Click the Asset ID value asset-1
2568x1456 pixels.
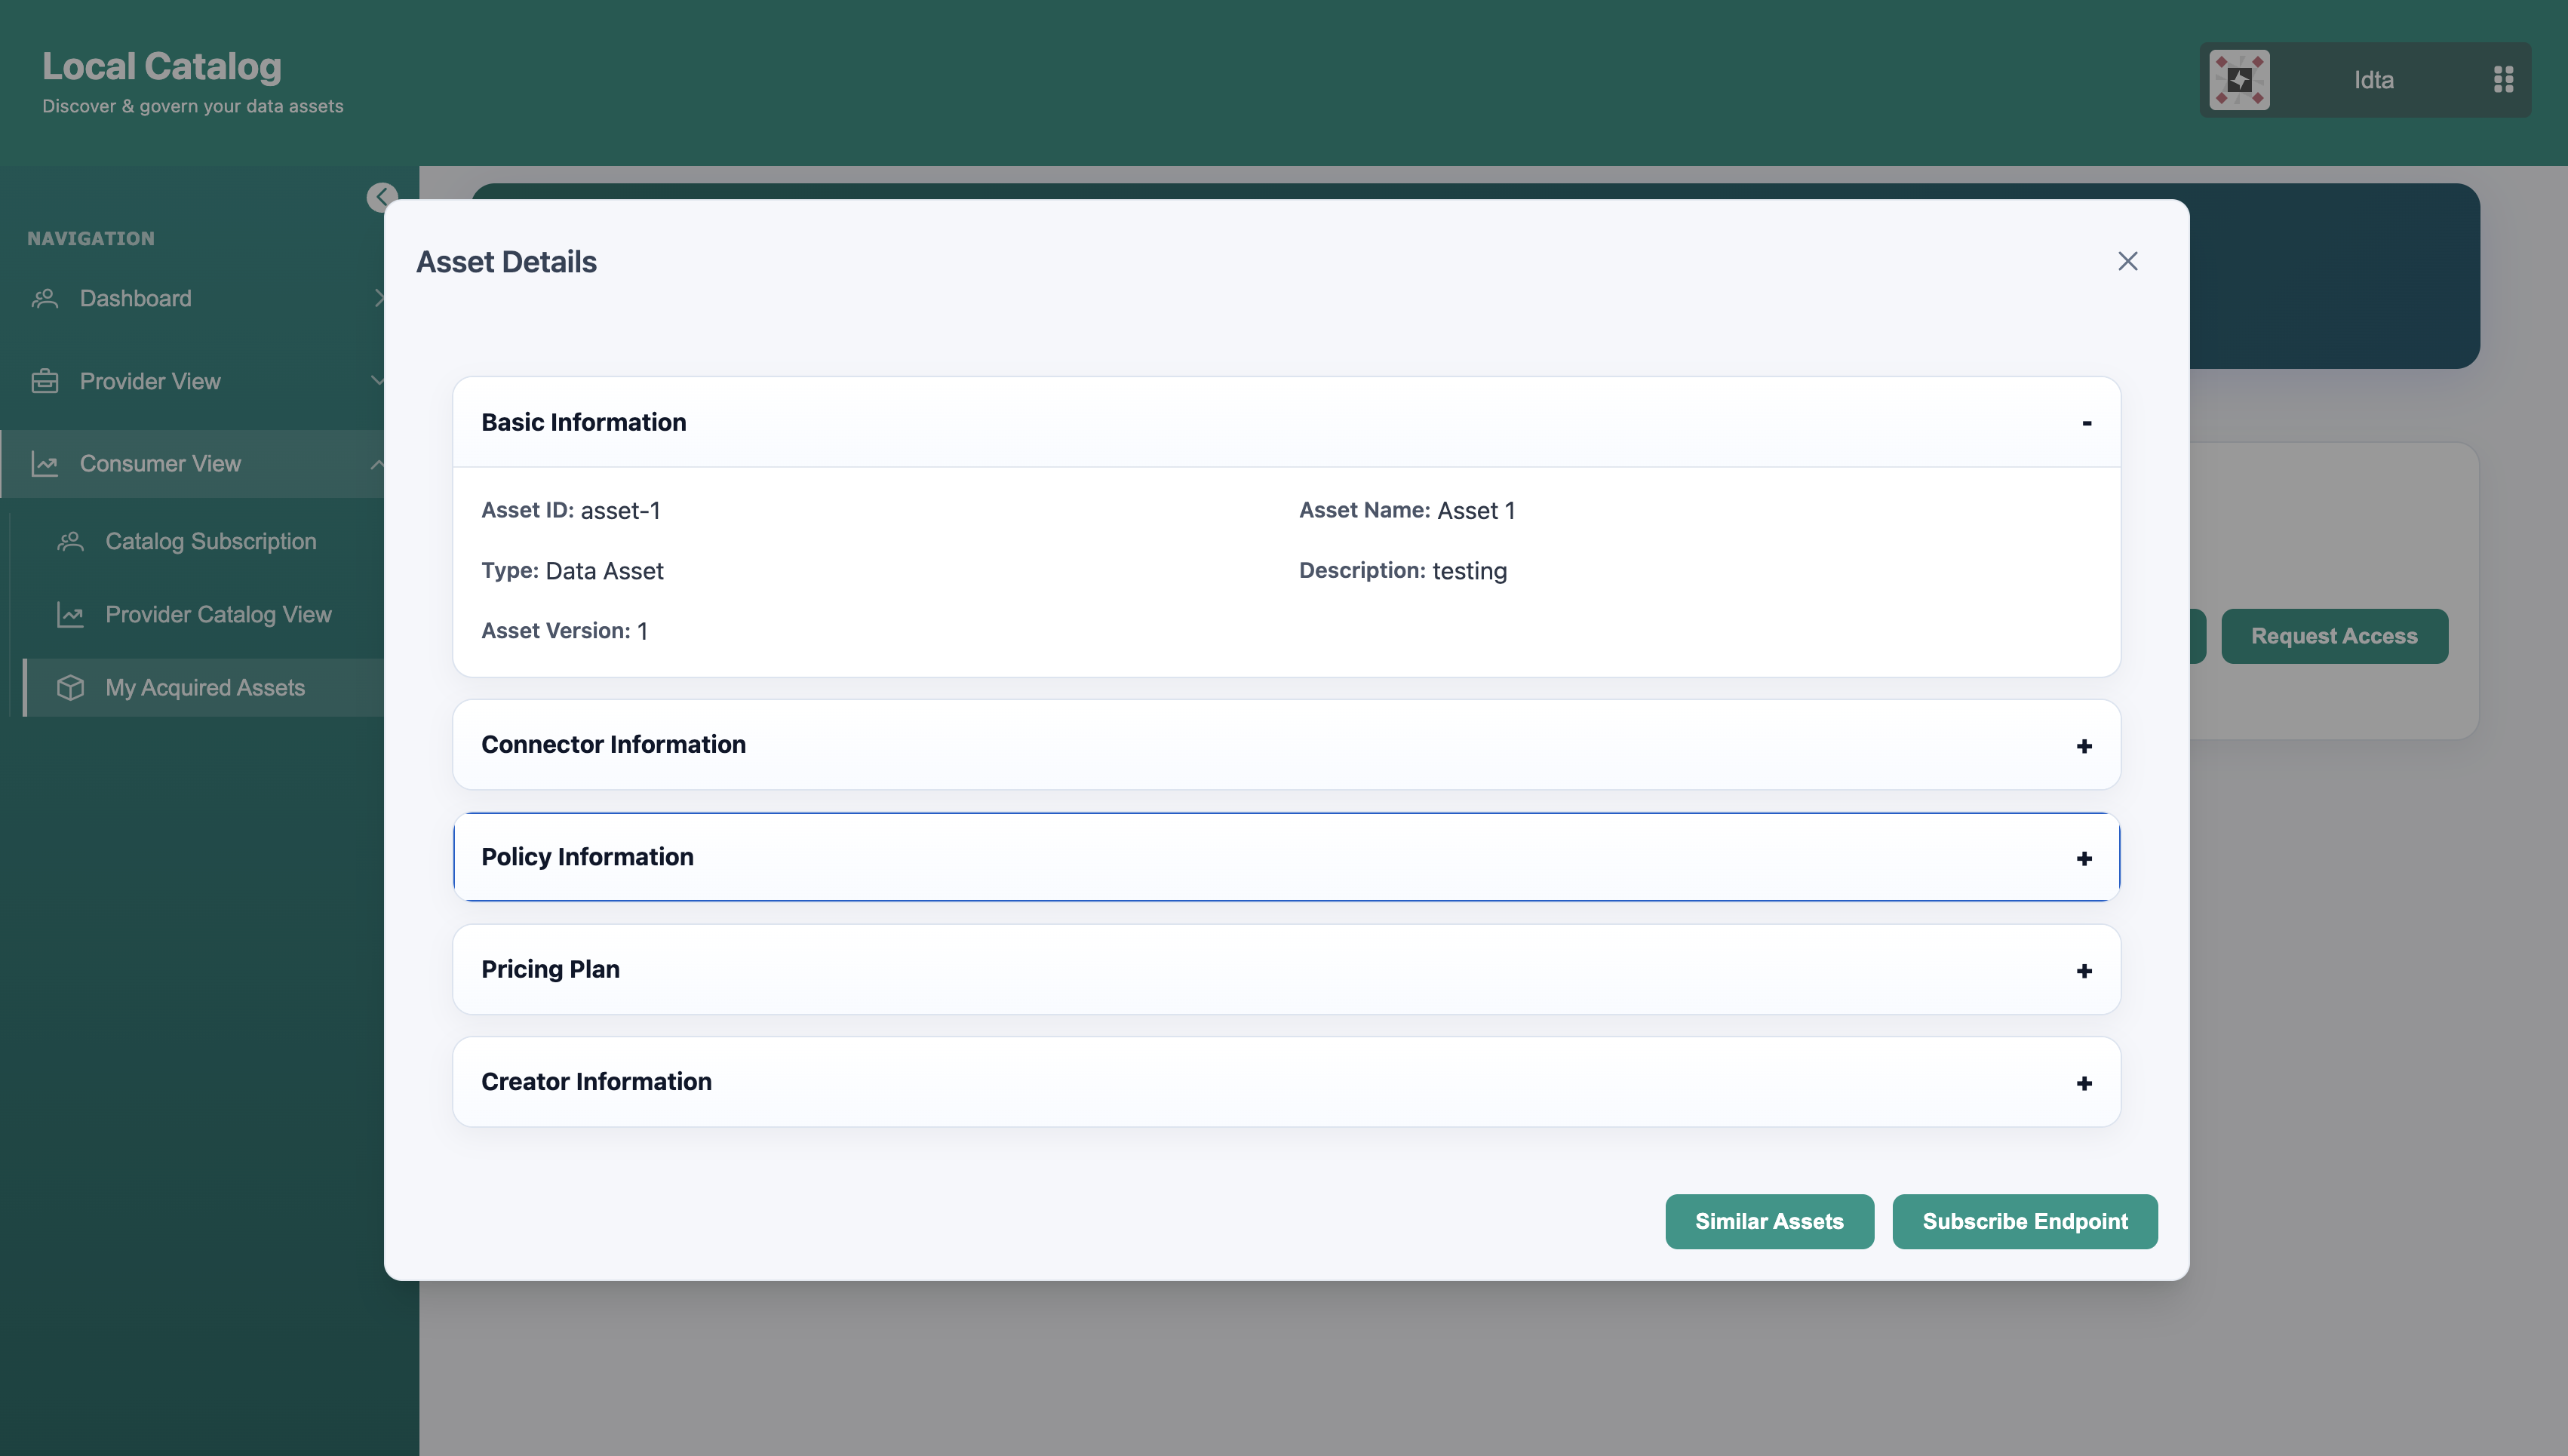pyautogui.click(x=620, y=511)
